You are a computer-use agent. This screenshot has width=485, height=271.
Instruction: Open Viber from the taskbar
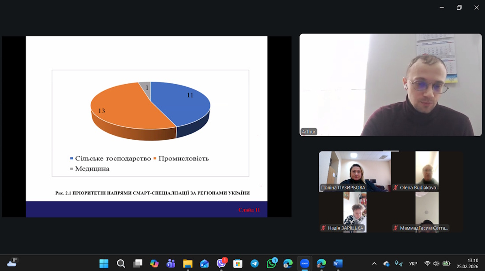221,264
